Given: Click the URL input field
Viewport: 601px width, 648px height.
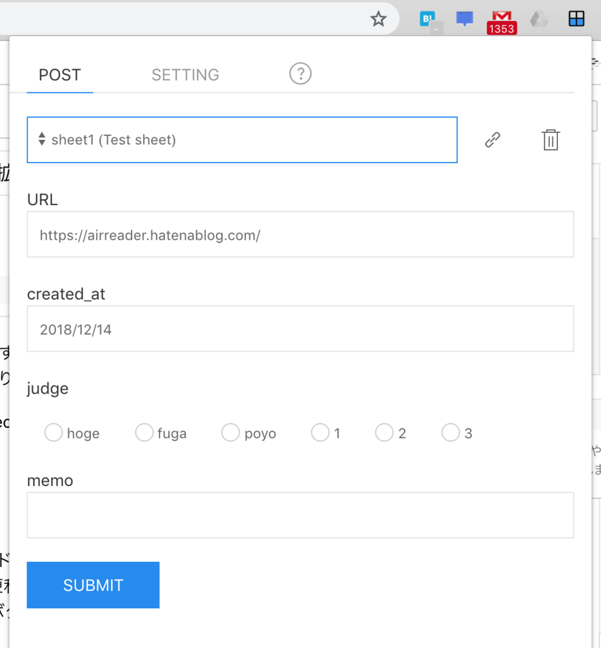Looking at the screenshot, I should tap(300, 234).
